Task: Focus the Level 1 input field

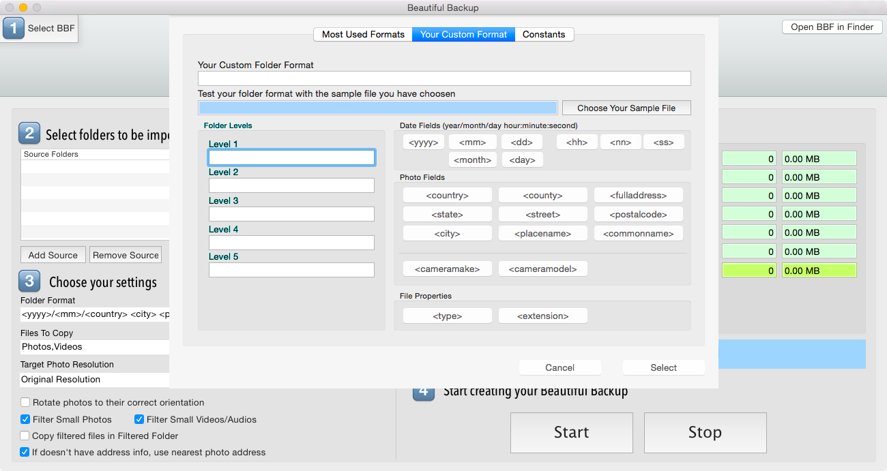Action: (291, 157)
